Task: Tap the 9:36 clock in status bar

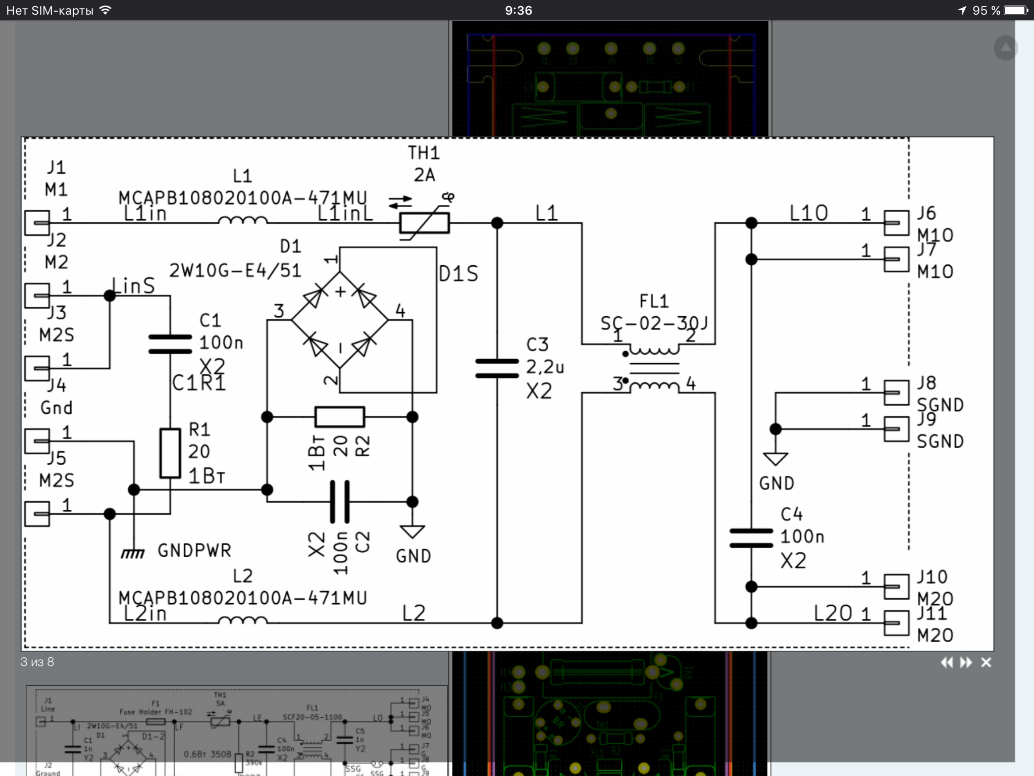Action: 519,10
